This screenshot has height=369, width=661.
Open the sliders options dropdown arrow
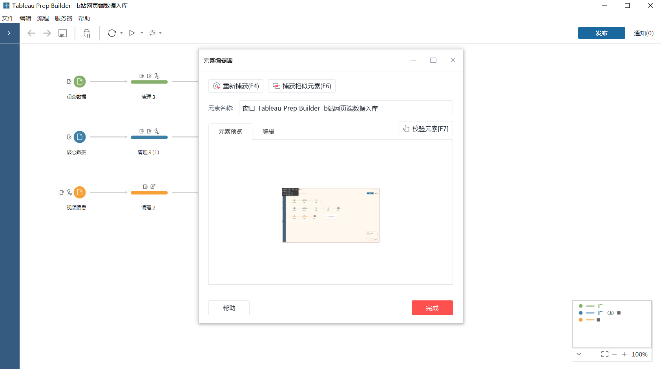tap(161, 33)
